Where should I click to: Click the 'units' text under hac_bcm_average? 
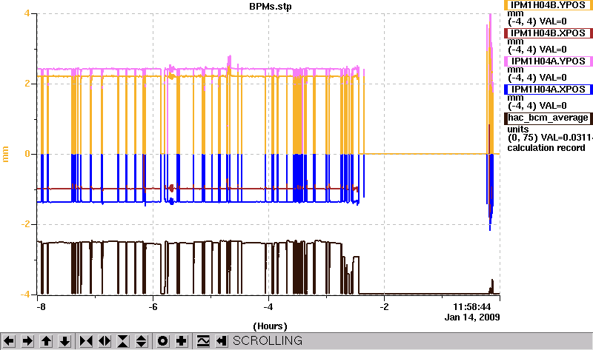517,129
